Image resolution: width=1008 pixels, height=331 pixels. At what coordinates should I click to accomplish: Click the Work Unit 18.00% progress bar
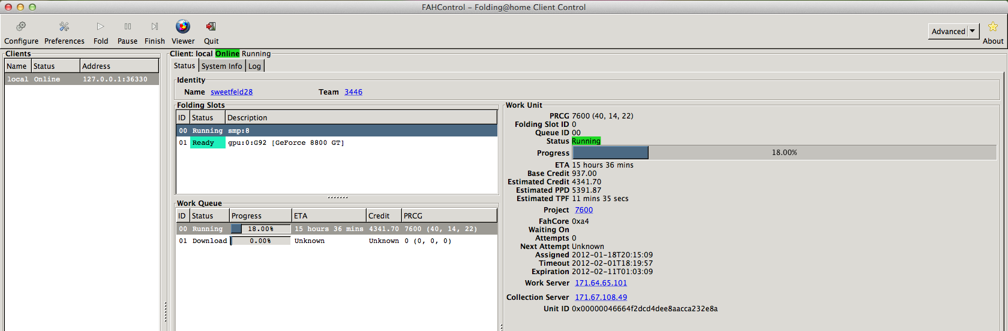[x=784, y=153]
